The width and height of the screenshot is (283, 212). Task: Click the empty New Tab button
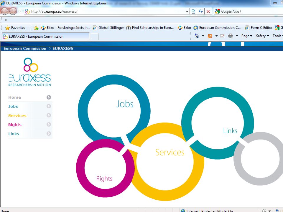click(94, 37)
